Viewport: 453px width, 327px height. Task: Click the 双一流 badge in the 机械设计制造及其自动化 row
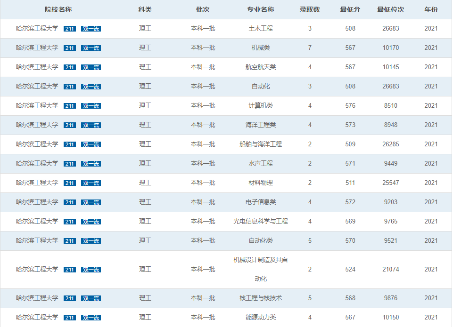[x=91, y=270]
